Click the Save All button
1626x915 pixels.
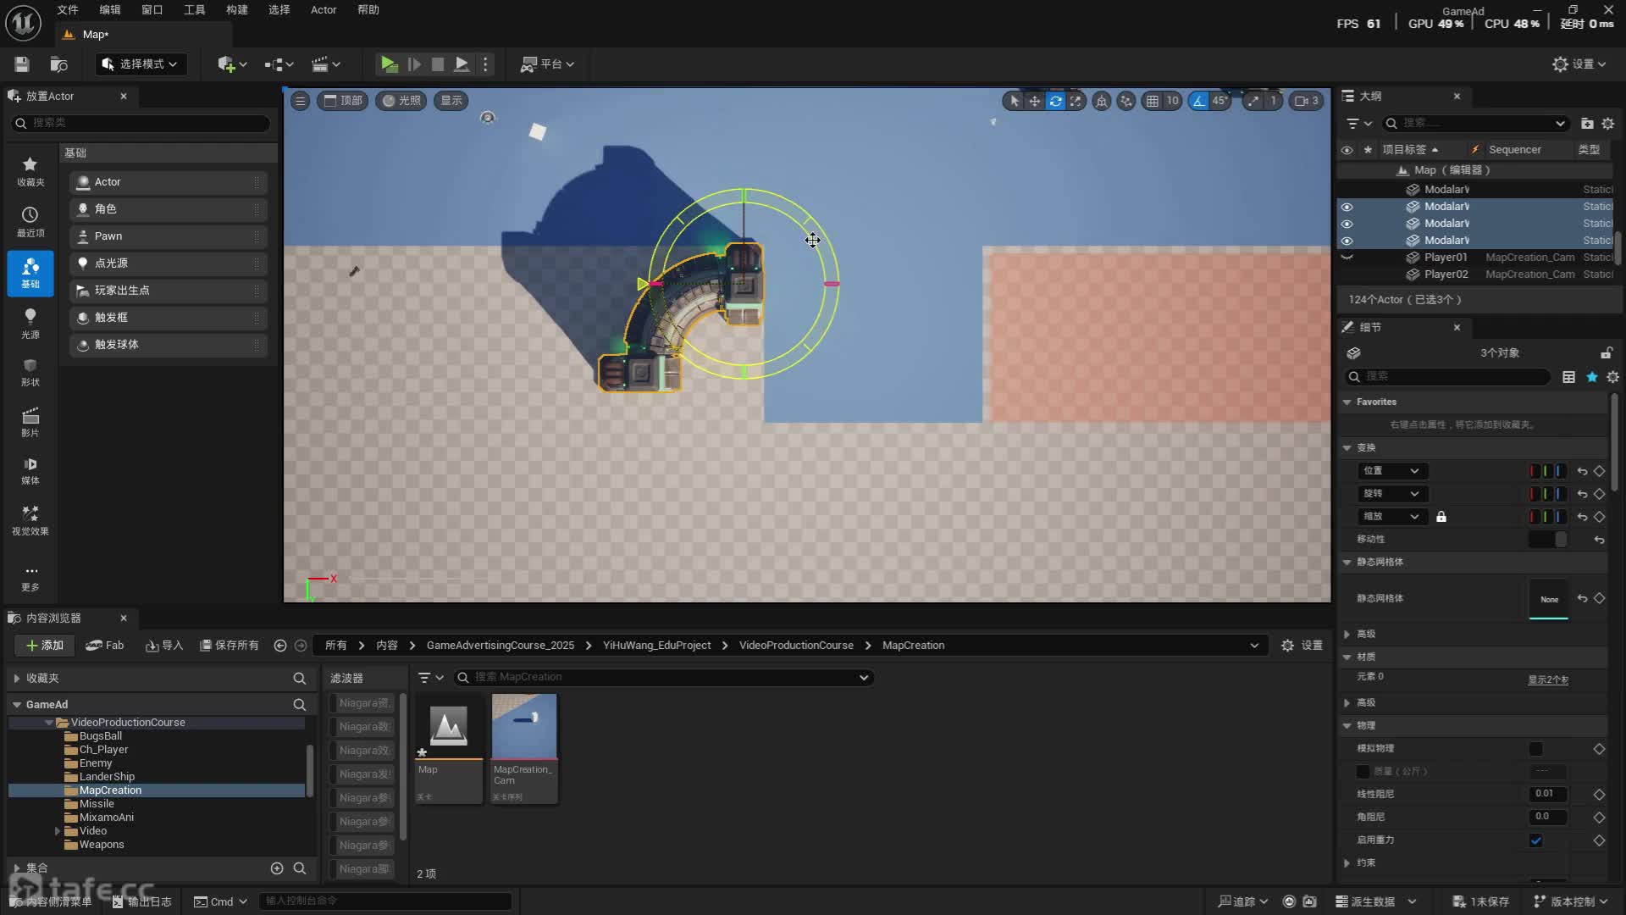tap(229, 646)
